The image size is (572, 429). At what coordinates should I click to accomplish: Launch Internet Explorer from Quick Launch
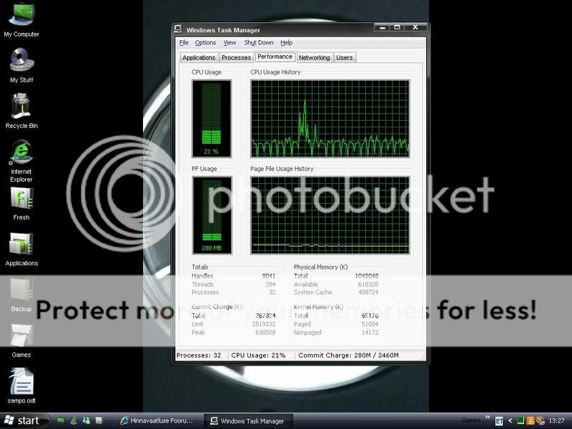pos(74,420)
